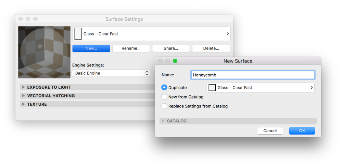The image size is (342, 164).
Task: Click the swatch icon in Duplicate source selector
Action: tap(212, 88)
